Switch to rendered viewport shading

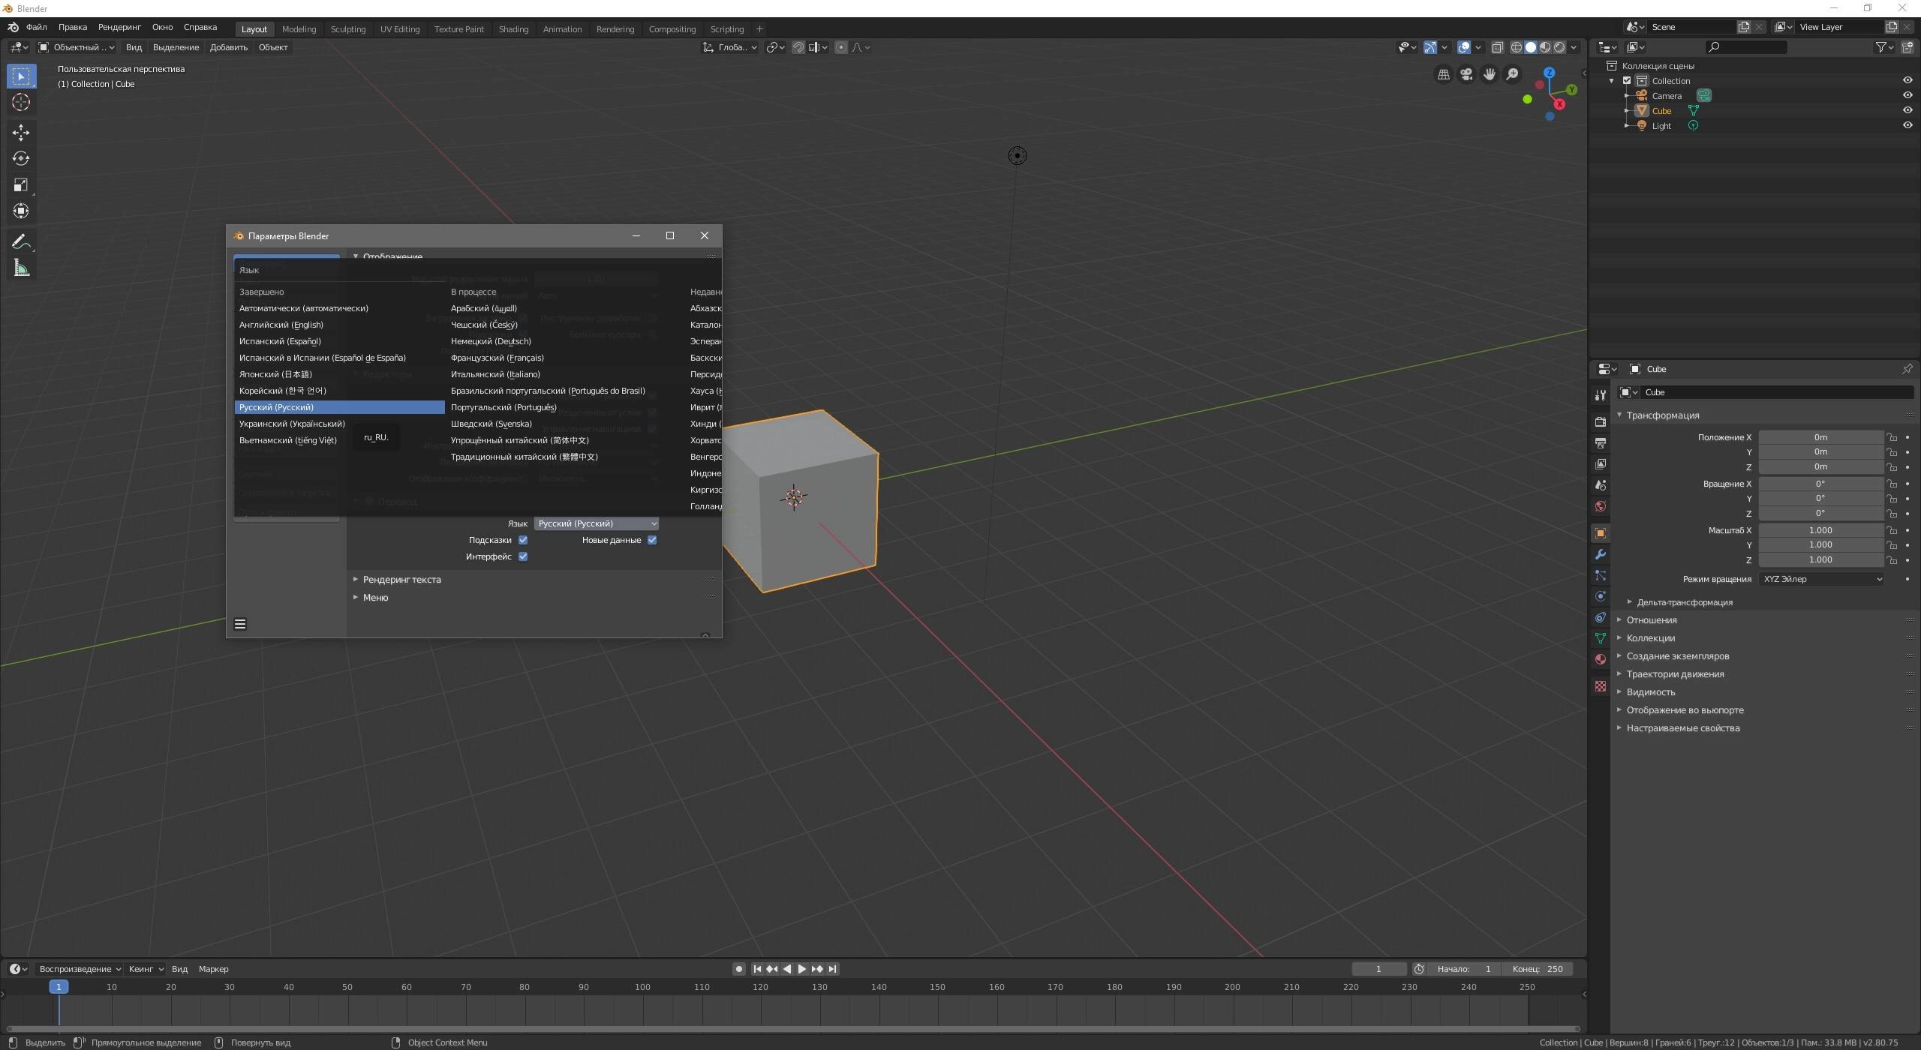[x=1559, y=47]
